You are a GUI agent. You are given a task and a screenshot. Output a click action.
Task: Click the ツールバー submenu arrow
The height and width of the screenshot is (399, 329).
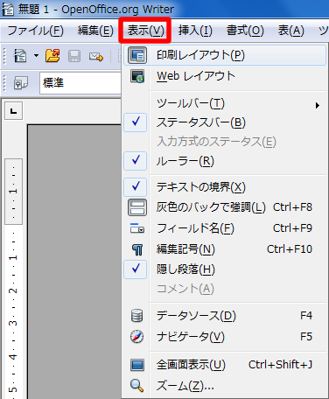click(x=318, y=105)
